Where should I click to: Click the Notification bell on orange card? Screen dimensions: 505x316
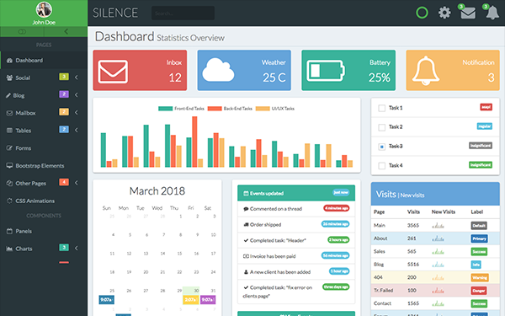pos(425,71)
